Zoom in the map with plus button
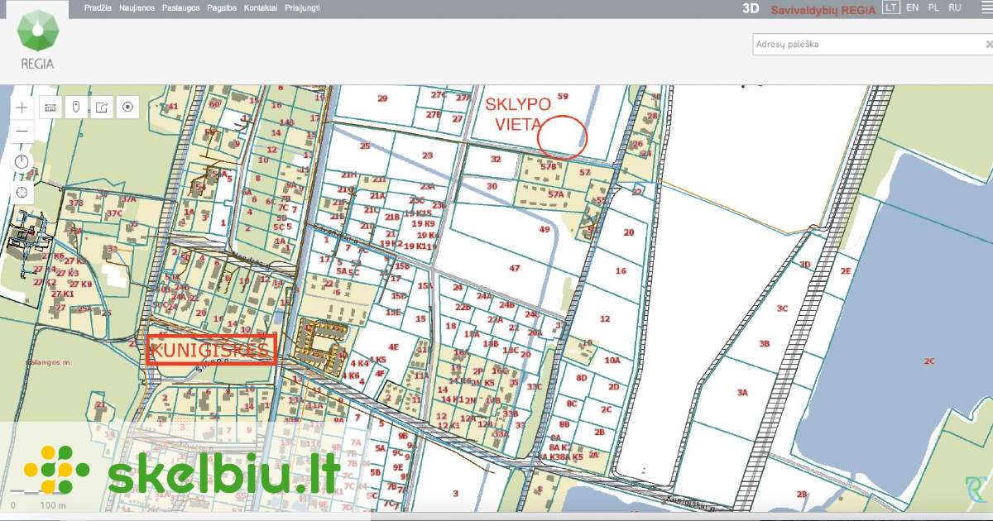Screen dimensions: 993x521 pyautogui.click(x=22, y=108)
